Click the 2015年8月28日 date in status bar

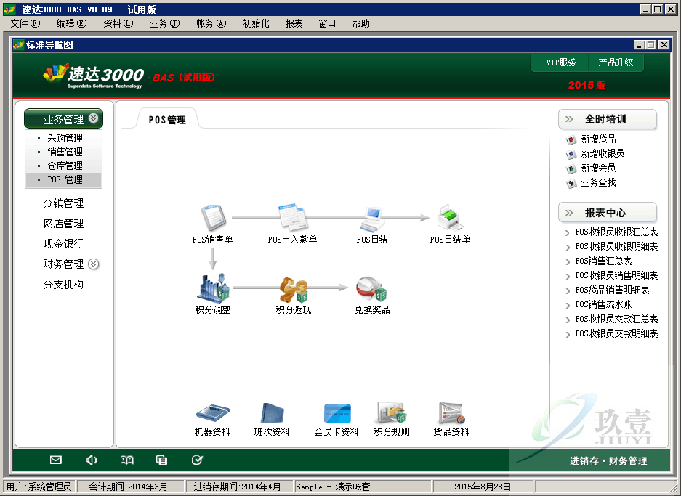pos(483,487)
